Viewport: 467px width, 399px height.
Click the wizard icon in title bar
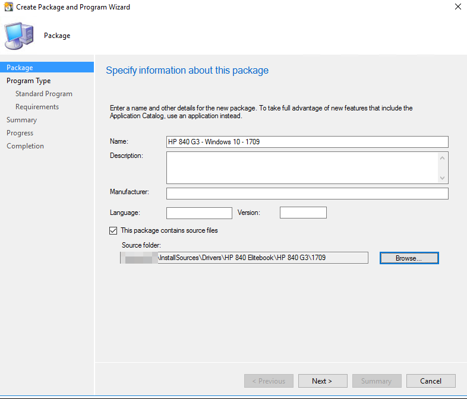(x=8, y=7)
